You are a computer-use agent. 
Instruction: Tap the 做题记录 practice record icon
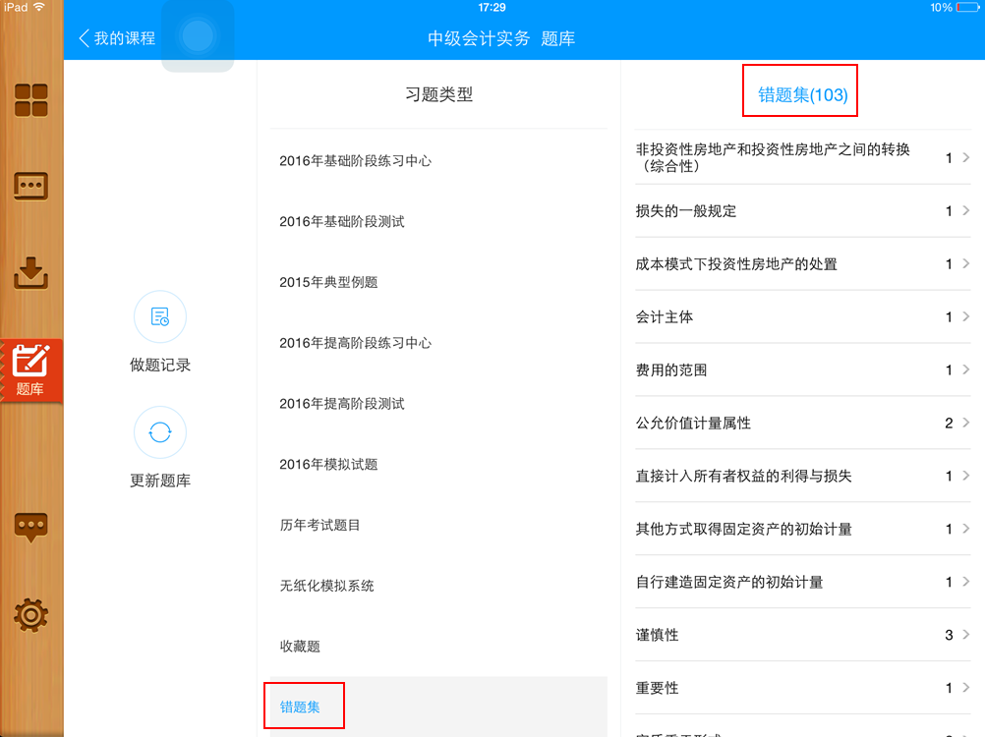159,317
